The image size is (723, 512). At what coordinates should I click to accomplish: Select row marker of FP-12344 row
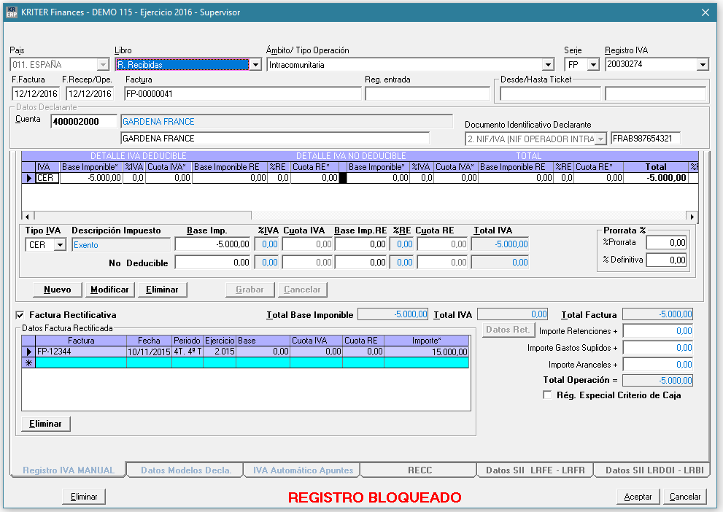pos(28,352)
